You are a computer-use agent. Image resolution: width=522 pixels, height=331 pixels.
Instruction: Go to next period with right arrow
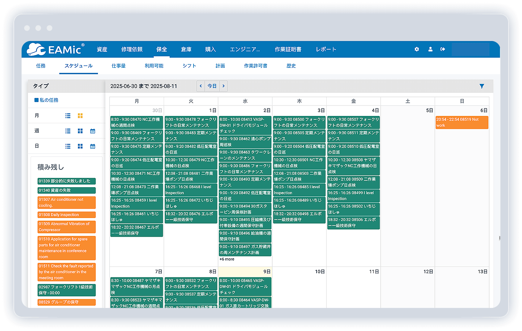click(223, 86)
